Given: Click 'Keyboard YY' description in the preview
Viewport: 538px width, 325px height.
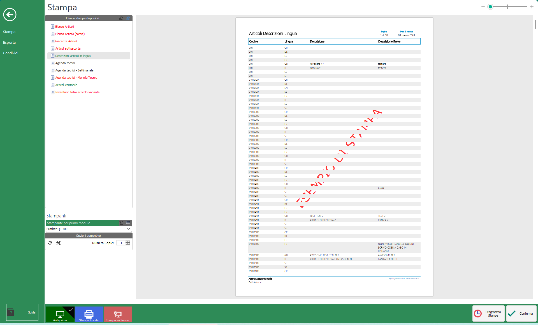Looking at the screenshot, I should [317, 64].
